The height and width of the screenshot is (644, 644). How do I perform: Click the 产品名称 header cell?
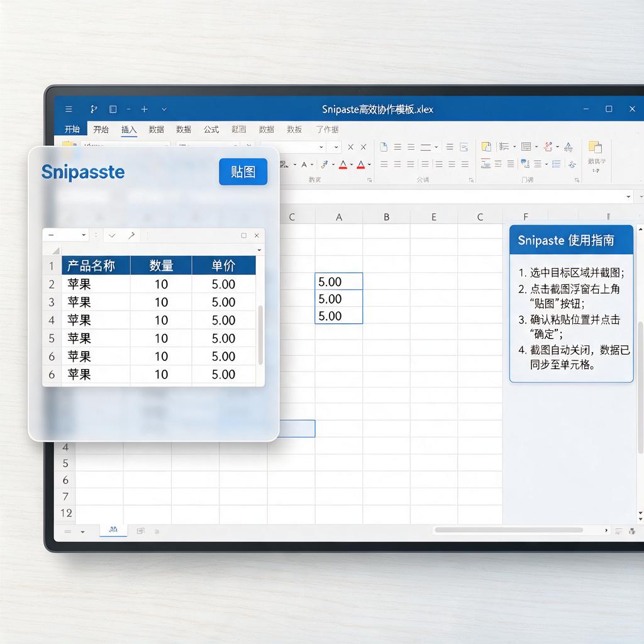(96, 265)
